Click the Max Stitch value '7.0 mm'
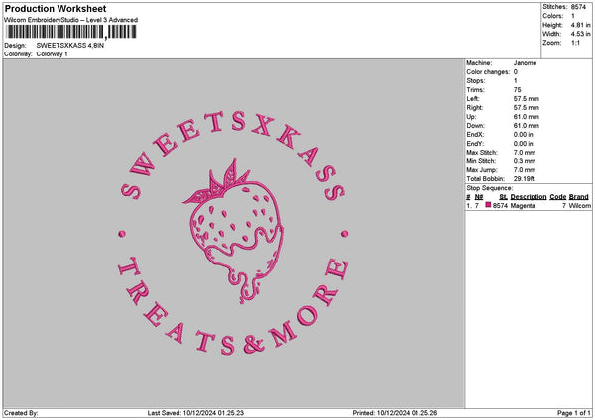Screen dimensions: 595x420 coord(525,153)
